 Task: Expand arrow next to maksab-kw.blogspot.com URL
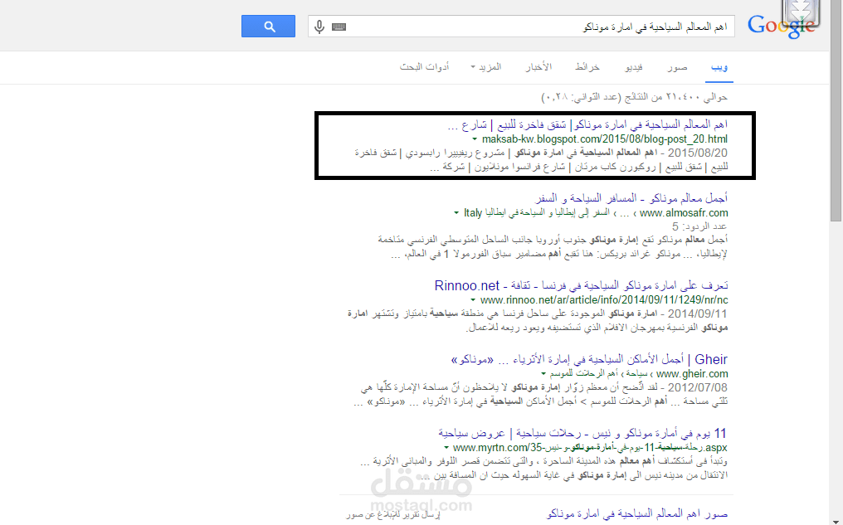pyautogui.click(x=475, y=139)
